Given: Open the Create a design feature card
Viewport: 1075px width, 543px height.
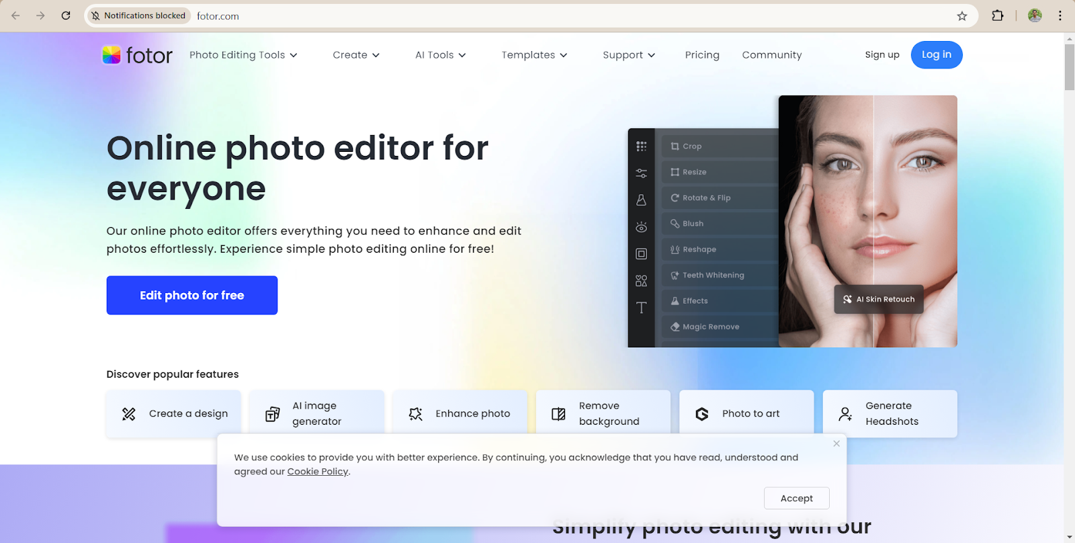Looking at the screenshot, I should click(x=173, y=414).
